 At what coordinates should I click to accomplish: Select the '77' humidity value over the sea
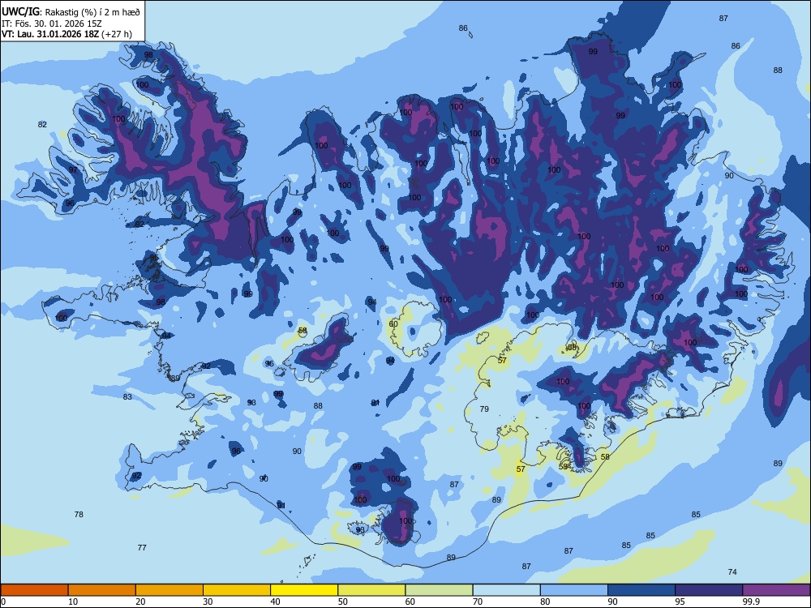[x=142, y=547]
